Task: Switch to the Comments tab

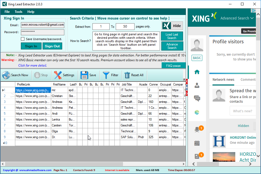Action: click(248, 80)
